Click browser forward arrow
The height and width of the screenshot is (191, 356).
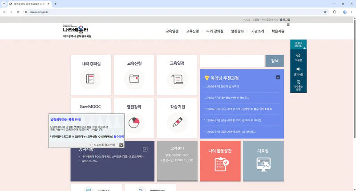point(11,12)
